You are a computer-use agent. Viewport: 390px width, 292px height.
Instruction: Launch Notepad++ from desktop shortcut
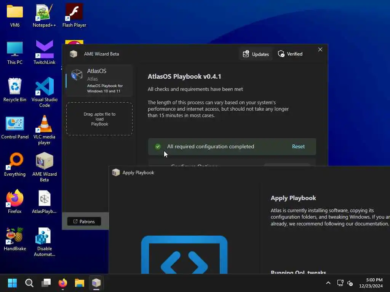(x=44, y=15)
